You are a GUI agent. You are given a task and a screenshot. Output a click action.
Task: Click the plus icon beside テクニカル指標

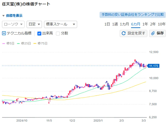point(4,33)
